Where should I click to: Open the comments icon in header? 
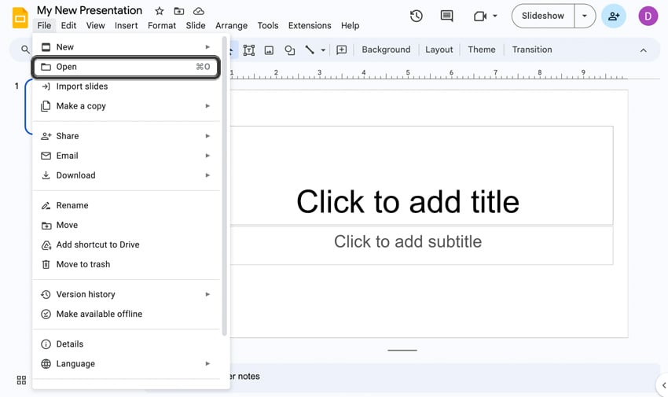click(x=447, y=16)
